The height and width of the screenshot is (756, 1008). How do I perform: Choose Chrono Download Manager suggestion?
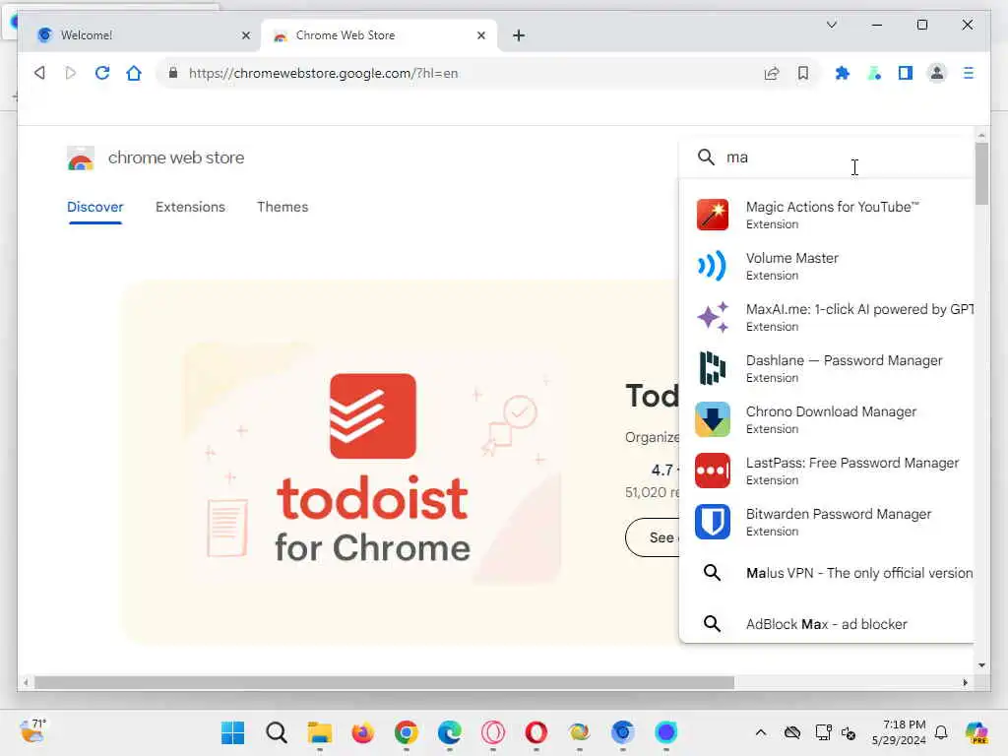(x=827, y=419)
